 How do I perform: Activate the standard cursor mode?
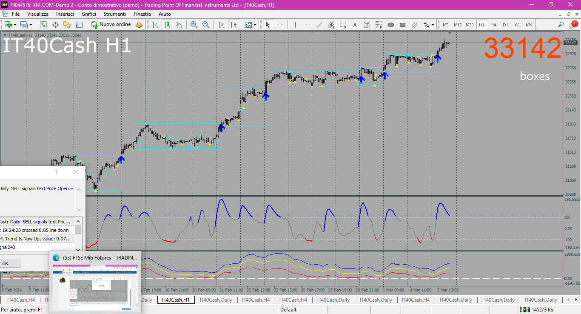click(x=268, y=25)
